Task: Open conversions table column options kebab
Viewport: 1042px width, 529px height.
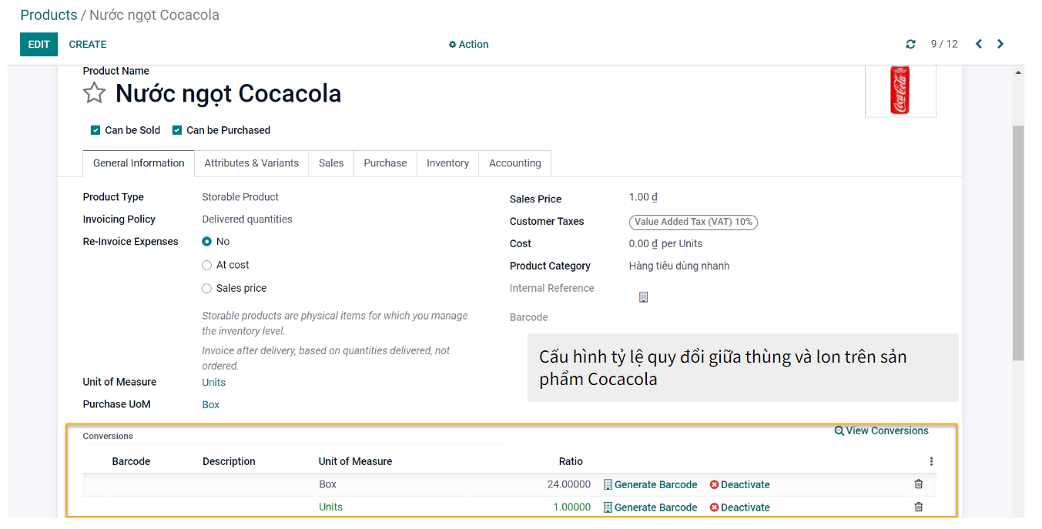Action: point(931,461)
